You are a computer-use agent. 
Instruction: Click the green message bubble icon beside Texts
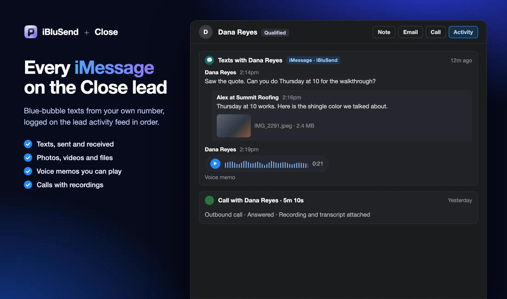209,60
